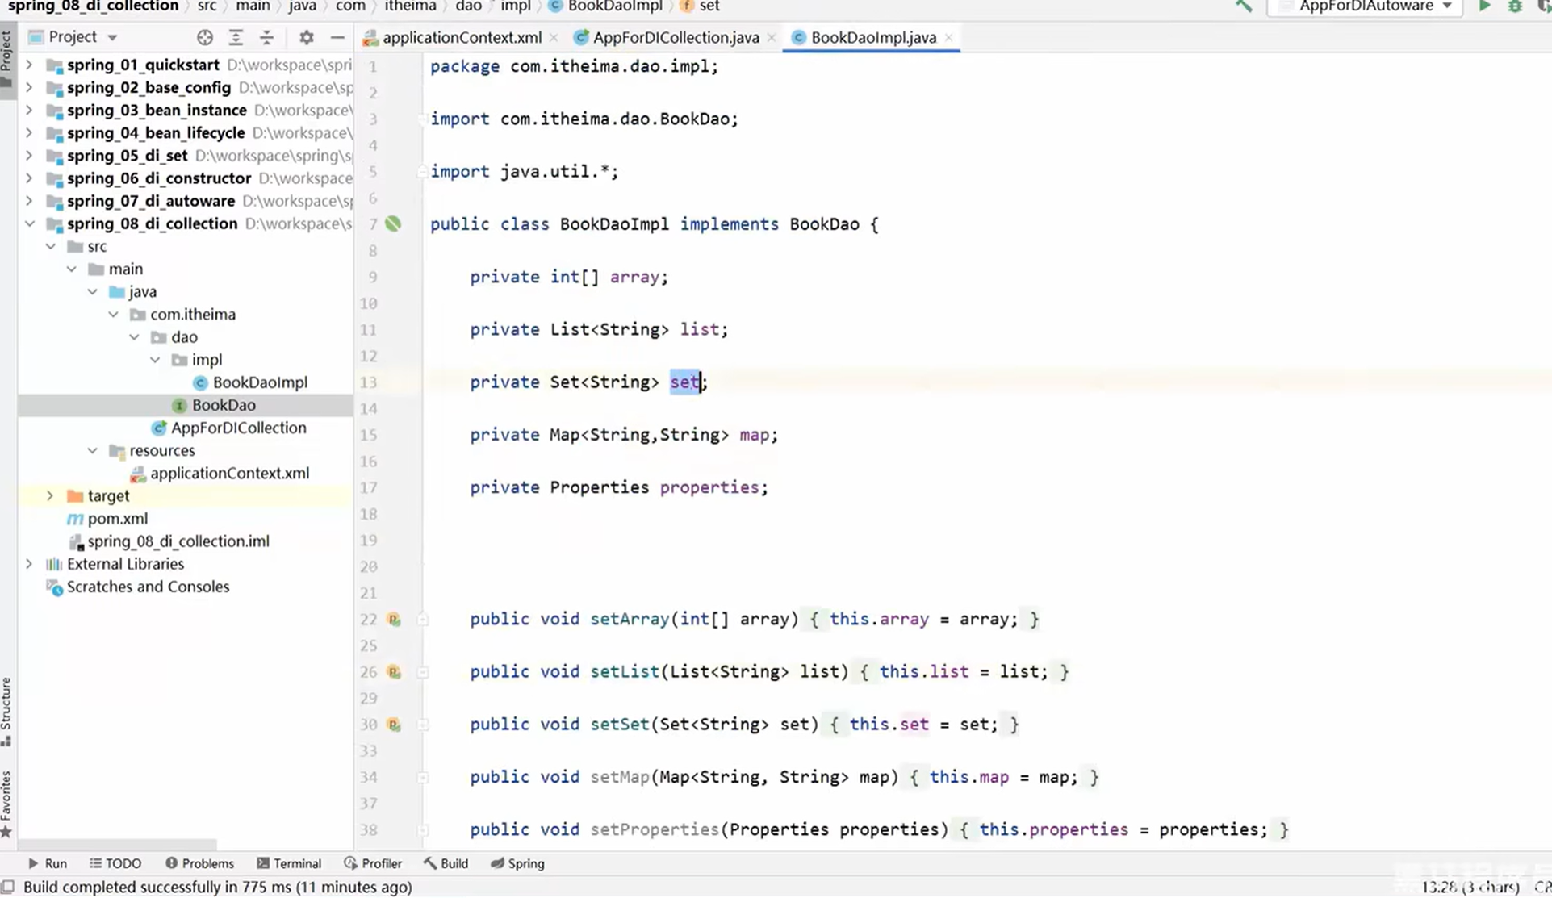Fold the setArray method at line 22
Viewport: 1552px width, 898px height.
pos(422,620)
